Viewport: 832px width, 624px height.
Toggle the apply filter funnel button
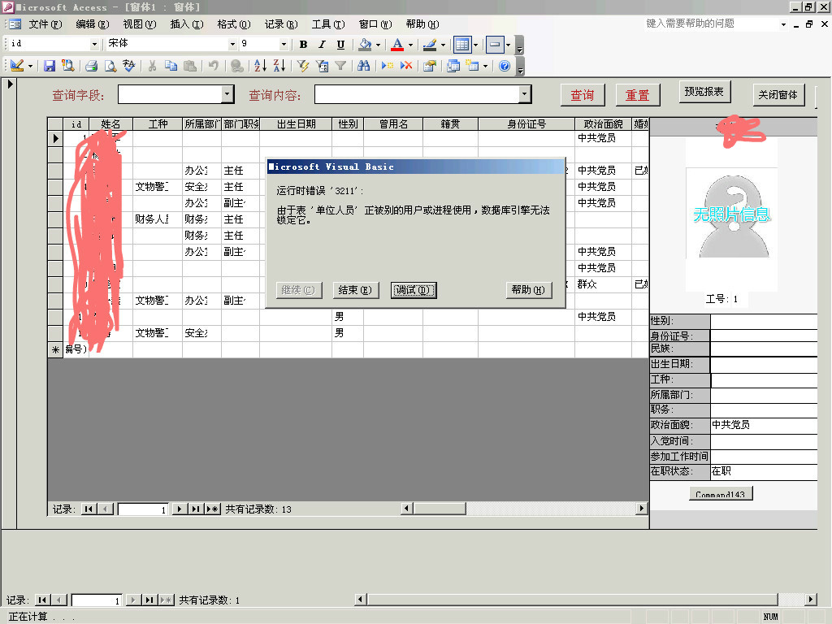[x=340, y=65]
